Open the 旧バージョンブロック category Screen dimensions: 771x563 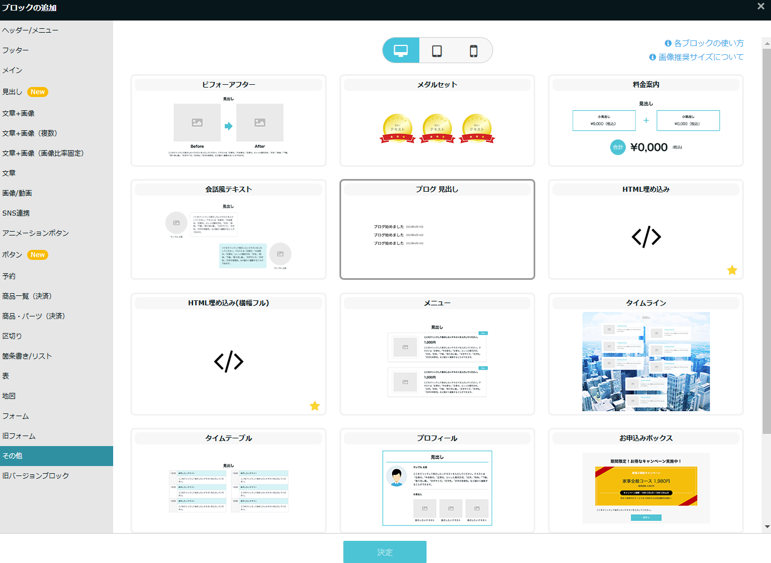tap(36, 476)
